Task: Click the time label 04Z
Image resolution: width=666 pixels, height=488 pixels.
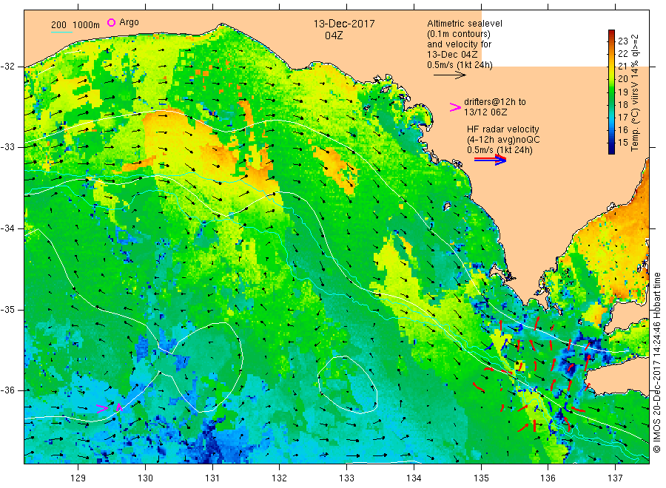Action: point(334,35)
